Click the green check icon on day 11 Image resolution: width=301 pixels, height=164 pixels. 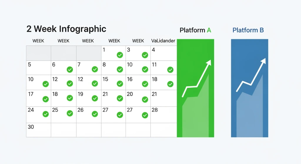(x=170, y=70)
